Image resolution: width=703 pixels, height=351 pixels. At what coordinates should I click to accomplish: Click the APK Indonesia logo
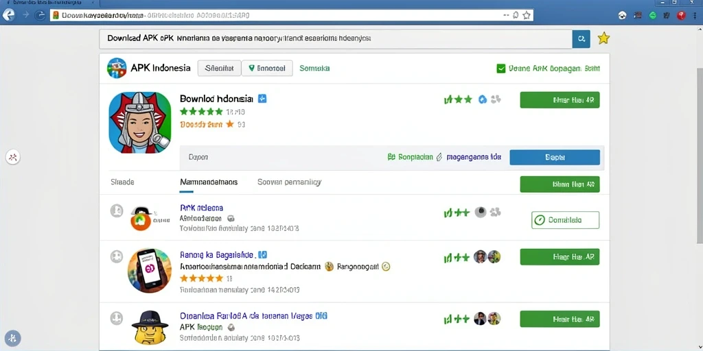tap(117, 68)
